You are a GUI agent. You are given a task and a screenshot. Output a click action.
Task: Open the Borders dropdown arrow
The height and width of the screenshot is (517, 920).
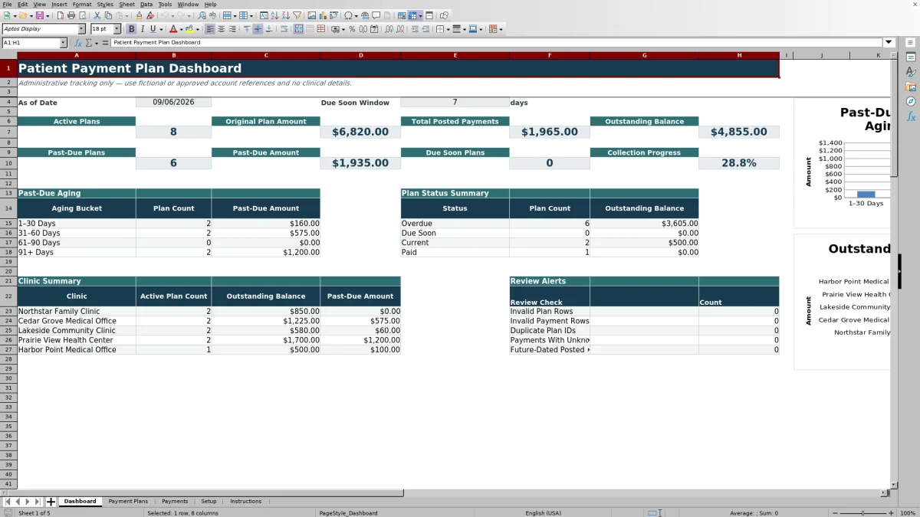point(449,29)
